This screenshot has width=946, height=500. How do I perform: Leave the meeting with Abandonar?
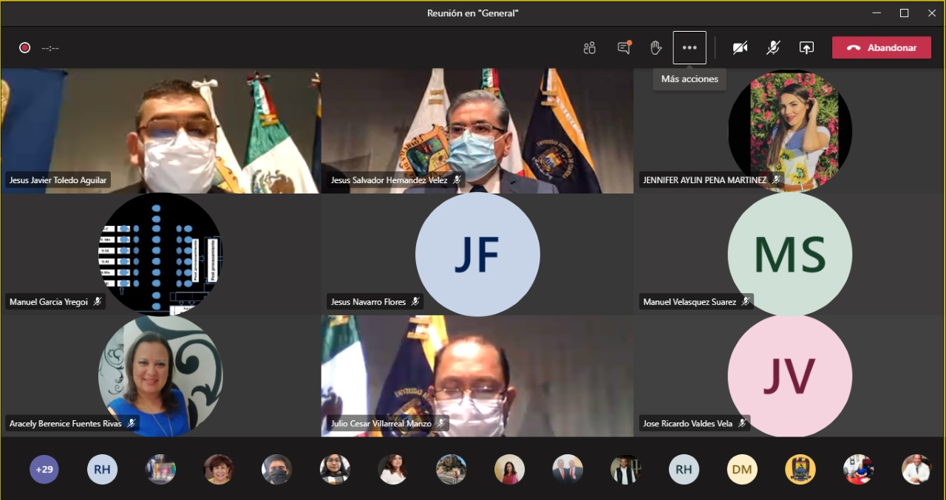(881, 48)
